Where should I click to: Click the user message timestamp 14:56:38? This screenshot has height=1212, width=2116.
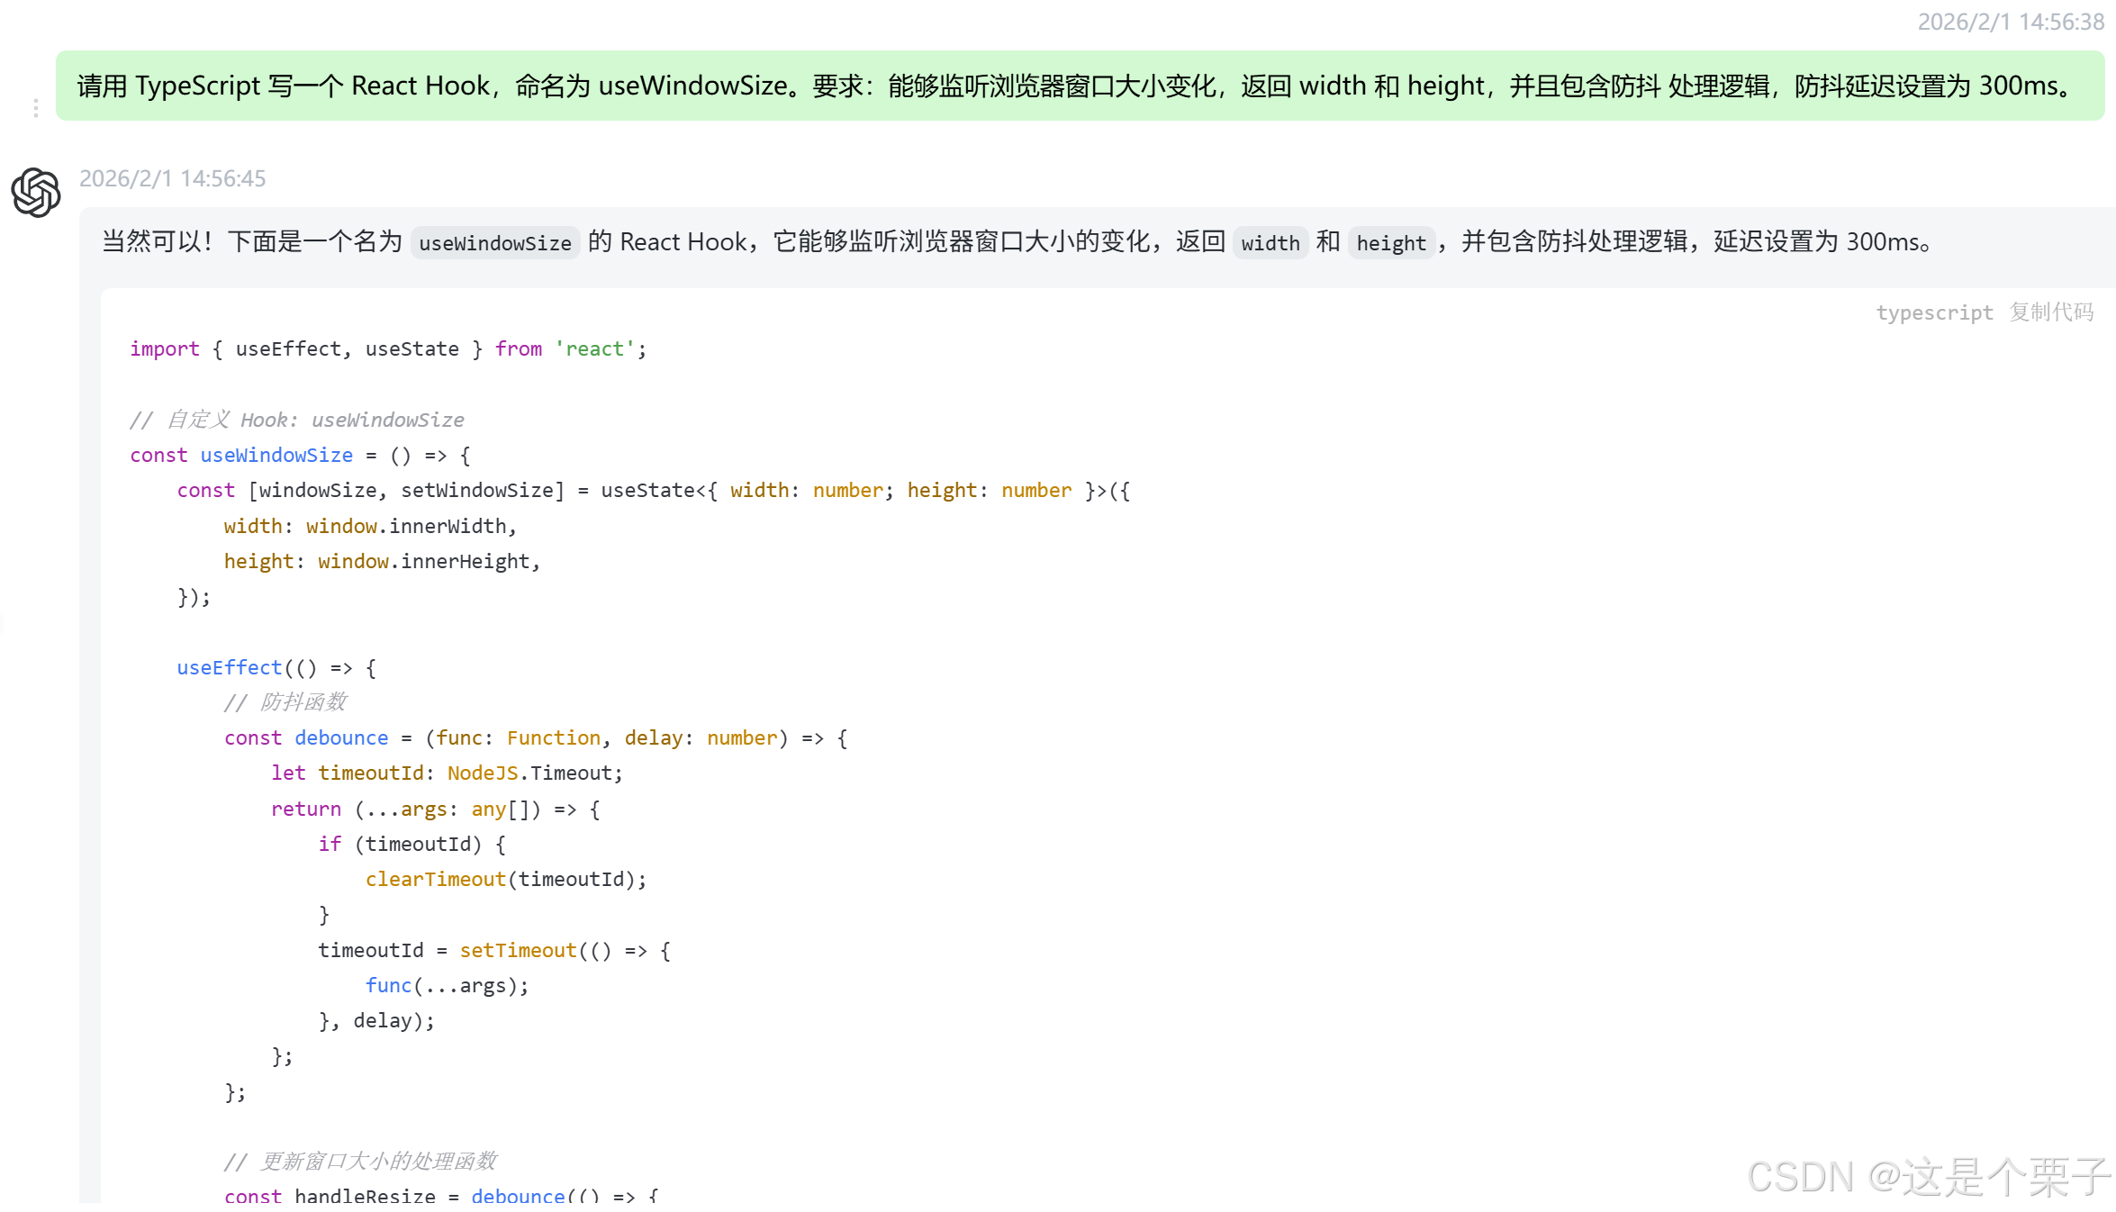[x=2010, y=22]
